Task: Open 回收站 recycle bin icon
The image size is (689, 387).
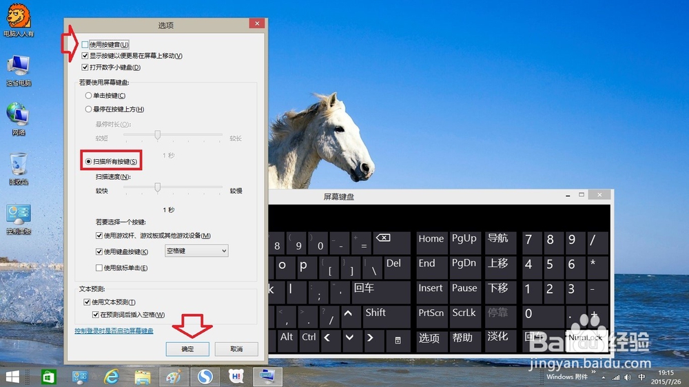Action: coord(19,169)
